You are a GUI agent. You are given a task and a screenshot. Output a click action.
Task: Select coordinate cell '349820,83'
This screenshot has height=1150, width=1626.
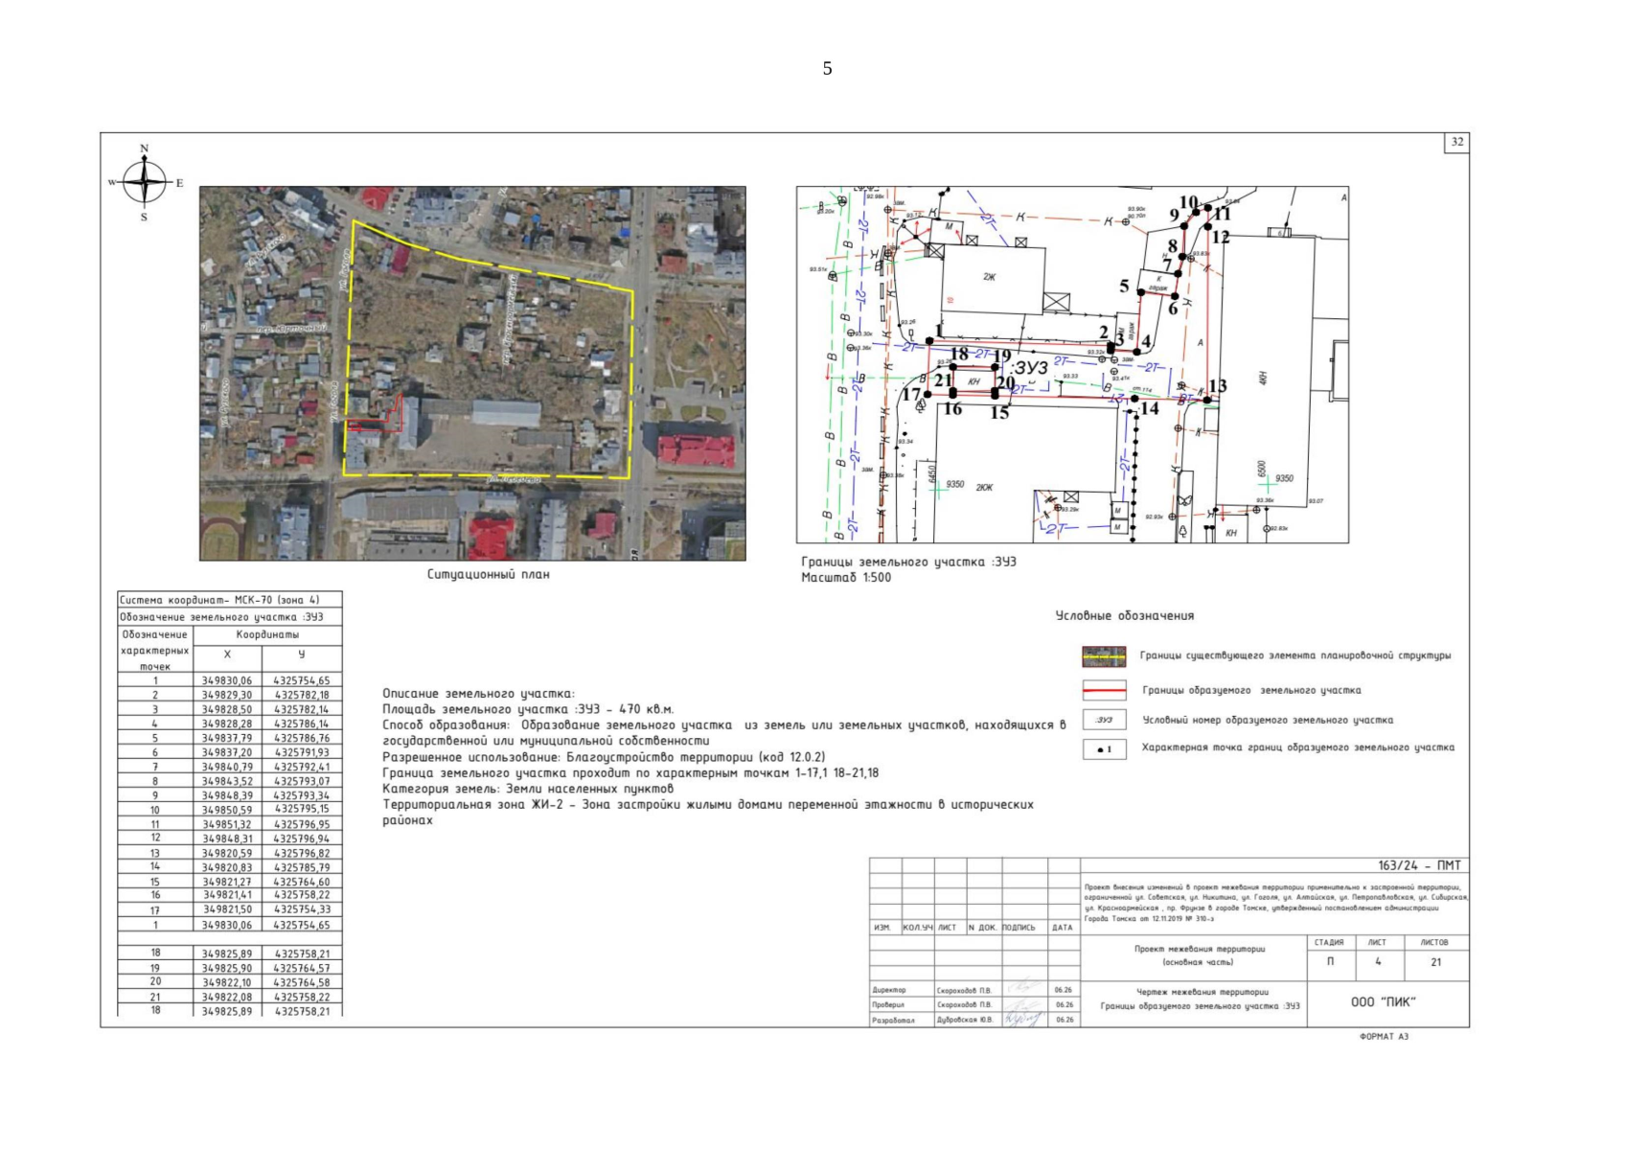click(227, 867)
